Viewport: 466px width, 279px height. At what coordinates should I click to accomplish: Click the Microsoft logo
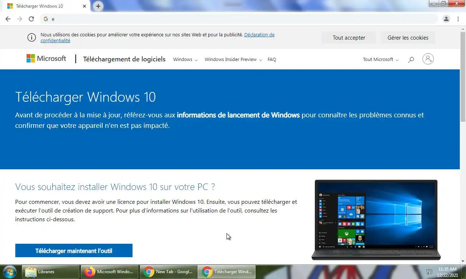[x=46, y=58]
